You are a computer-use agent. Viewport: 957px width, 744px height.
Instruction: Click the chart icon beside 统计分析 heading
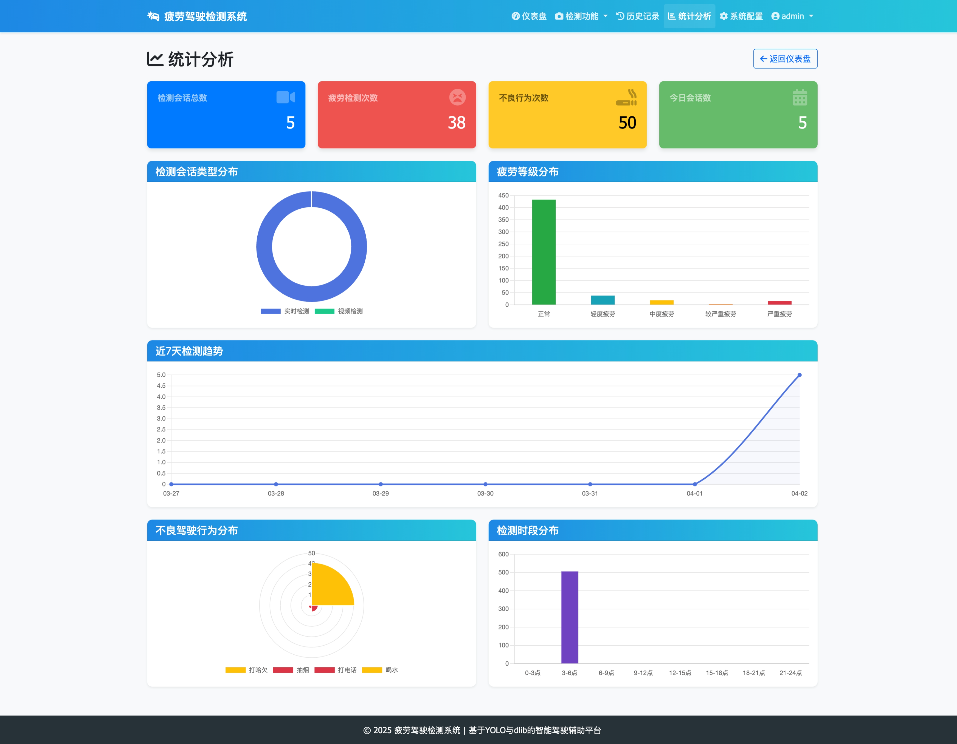155,59
